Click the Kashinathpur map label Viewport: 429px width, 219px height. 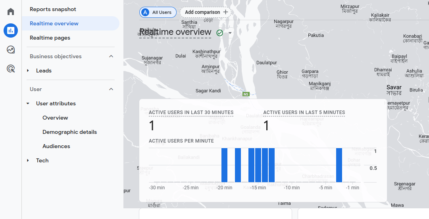pos(206,54)
